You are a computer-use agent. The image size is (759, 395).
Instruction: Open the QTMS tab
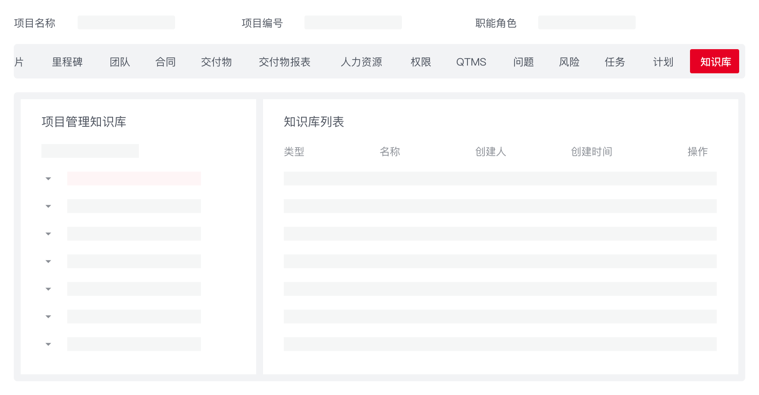pos(471,62)
